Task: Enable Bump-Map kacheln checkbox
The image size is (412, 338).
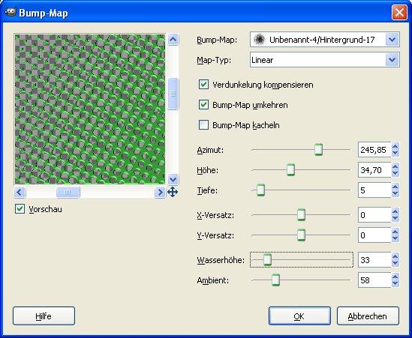Action: point(203,125)
